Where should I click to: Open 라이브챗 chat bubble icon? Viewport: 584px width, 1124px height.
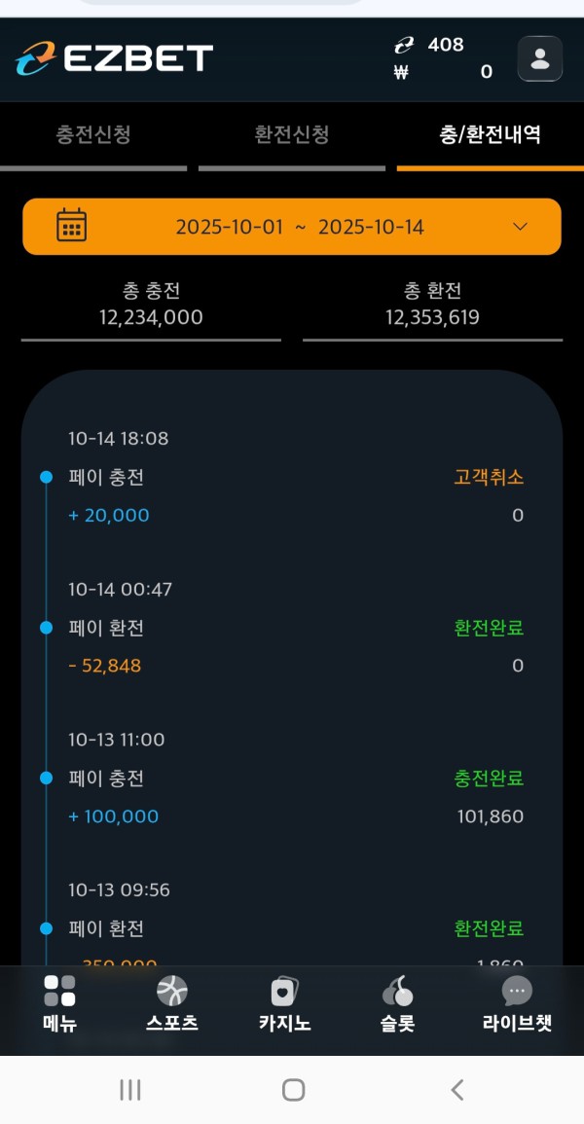(517, 991)
